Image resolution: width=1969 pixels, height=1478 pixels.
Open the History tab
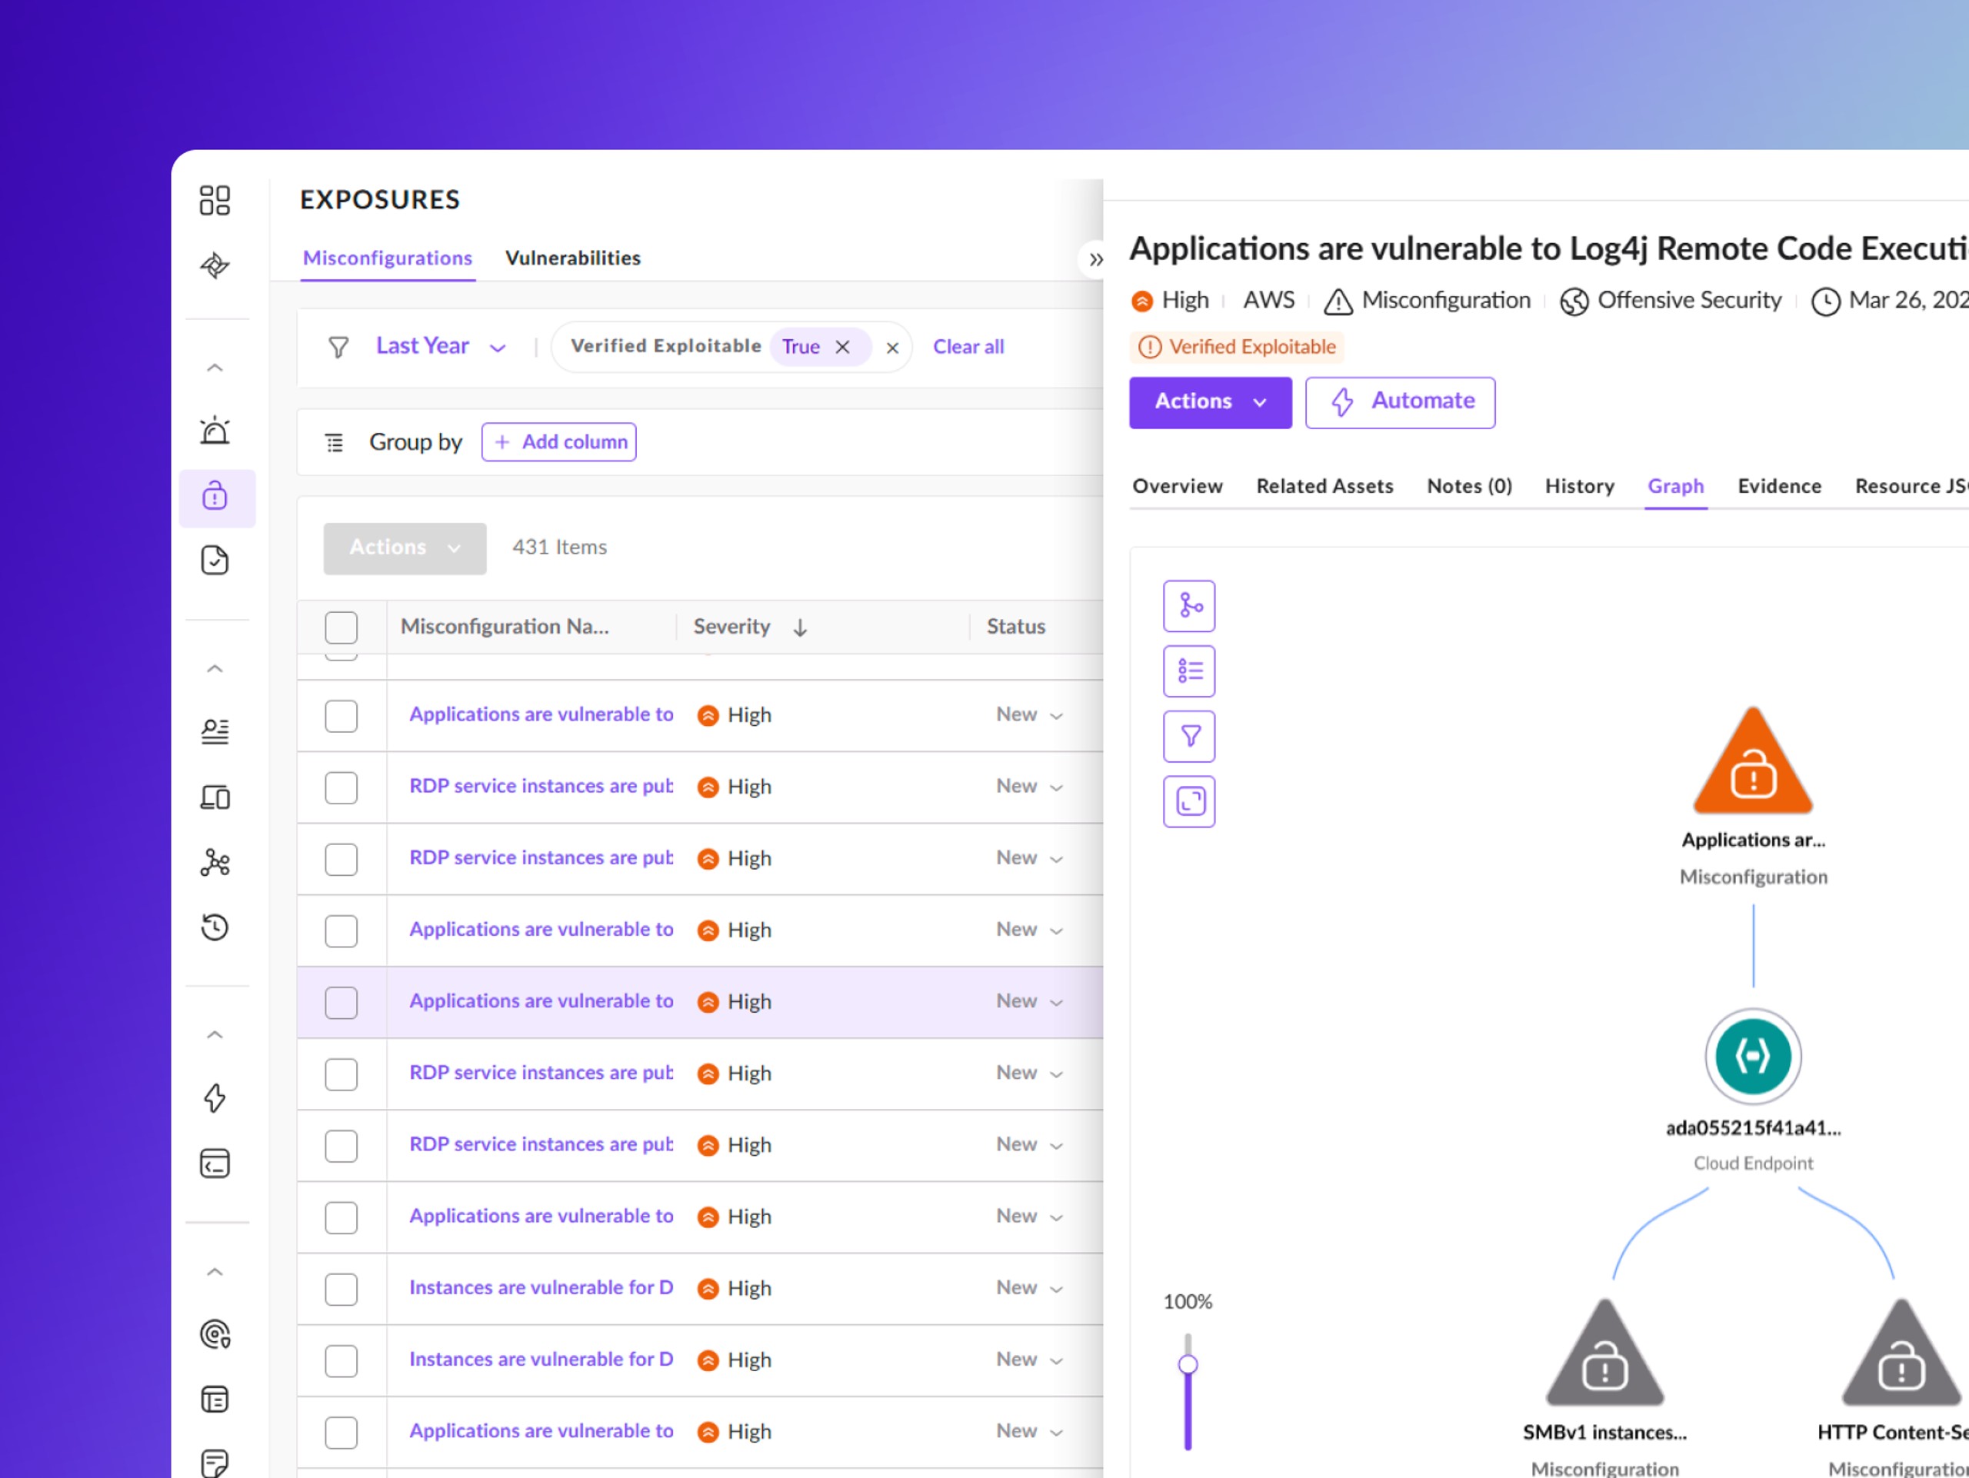1579,487
